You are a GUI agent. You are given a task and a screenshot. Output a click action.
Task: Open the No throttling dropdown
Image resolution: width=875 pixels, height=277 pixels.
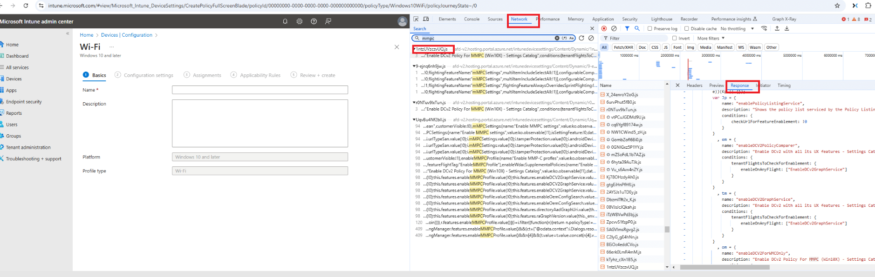coord(737,29)
